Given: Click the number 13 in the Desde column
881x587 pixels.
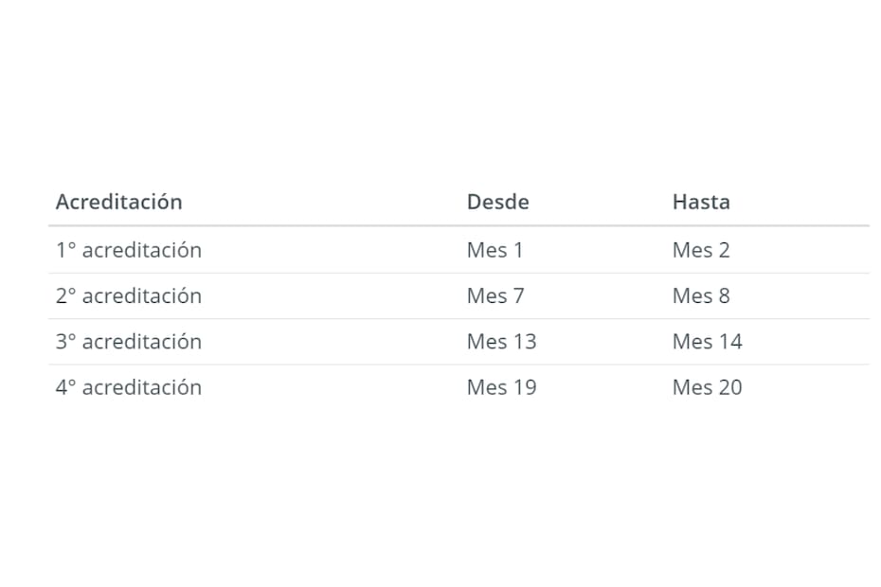Looking at the screenshot, I should (526, 342).
